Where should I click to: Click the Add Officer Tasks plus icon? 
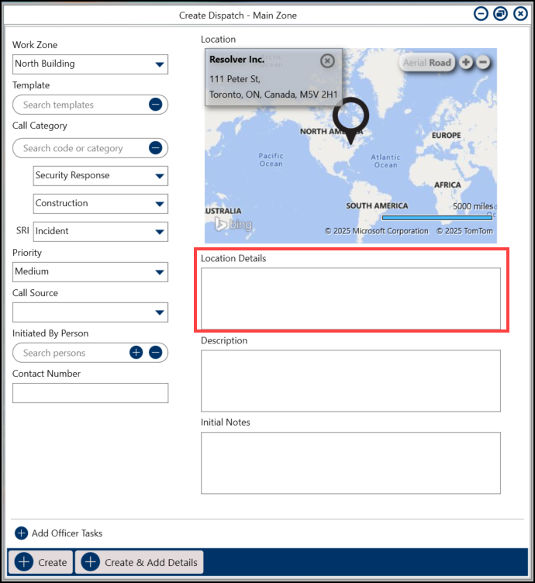21,533
